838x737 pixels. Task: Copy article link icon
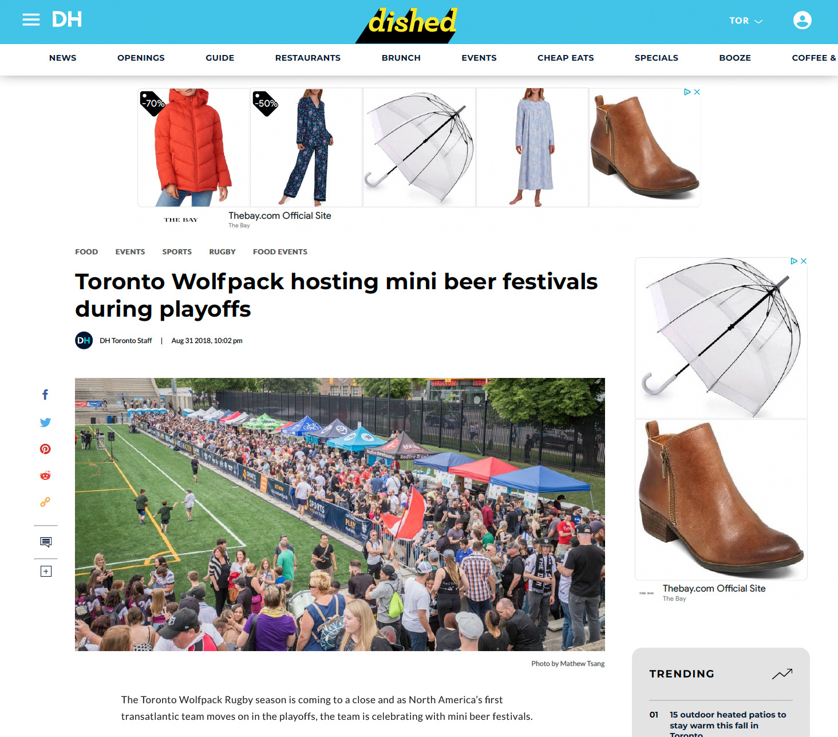pyautogui.click(x=45, y=502)
